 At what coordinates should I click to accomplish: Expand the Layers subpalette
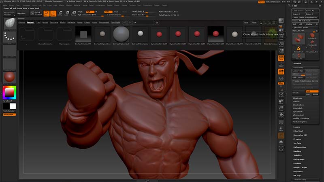tap(297, 127)
